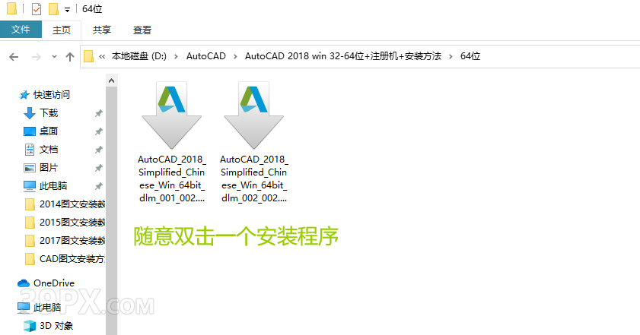
Task: Click the 桌面 desktop icon
Action: [x=30, y=131]
